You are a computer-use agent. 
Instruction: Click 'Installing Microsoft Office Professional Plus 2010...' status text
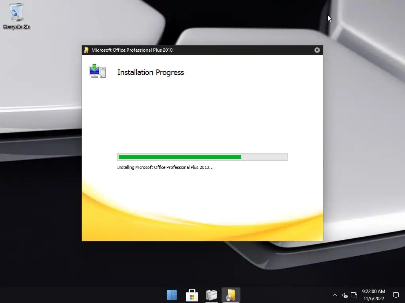(x=165, y=167)
